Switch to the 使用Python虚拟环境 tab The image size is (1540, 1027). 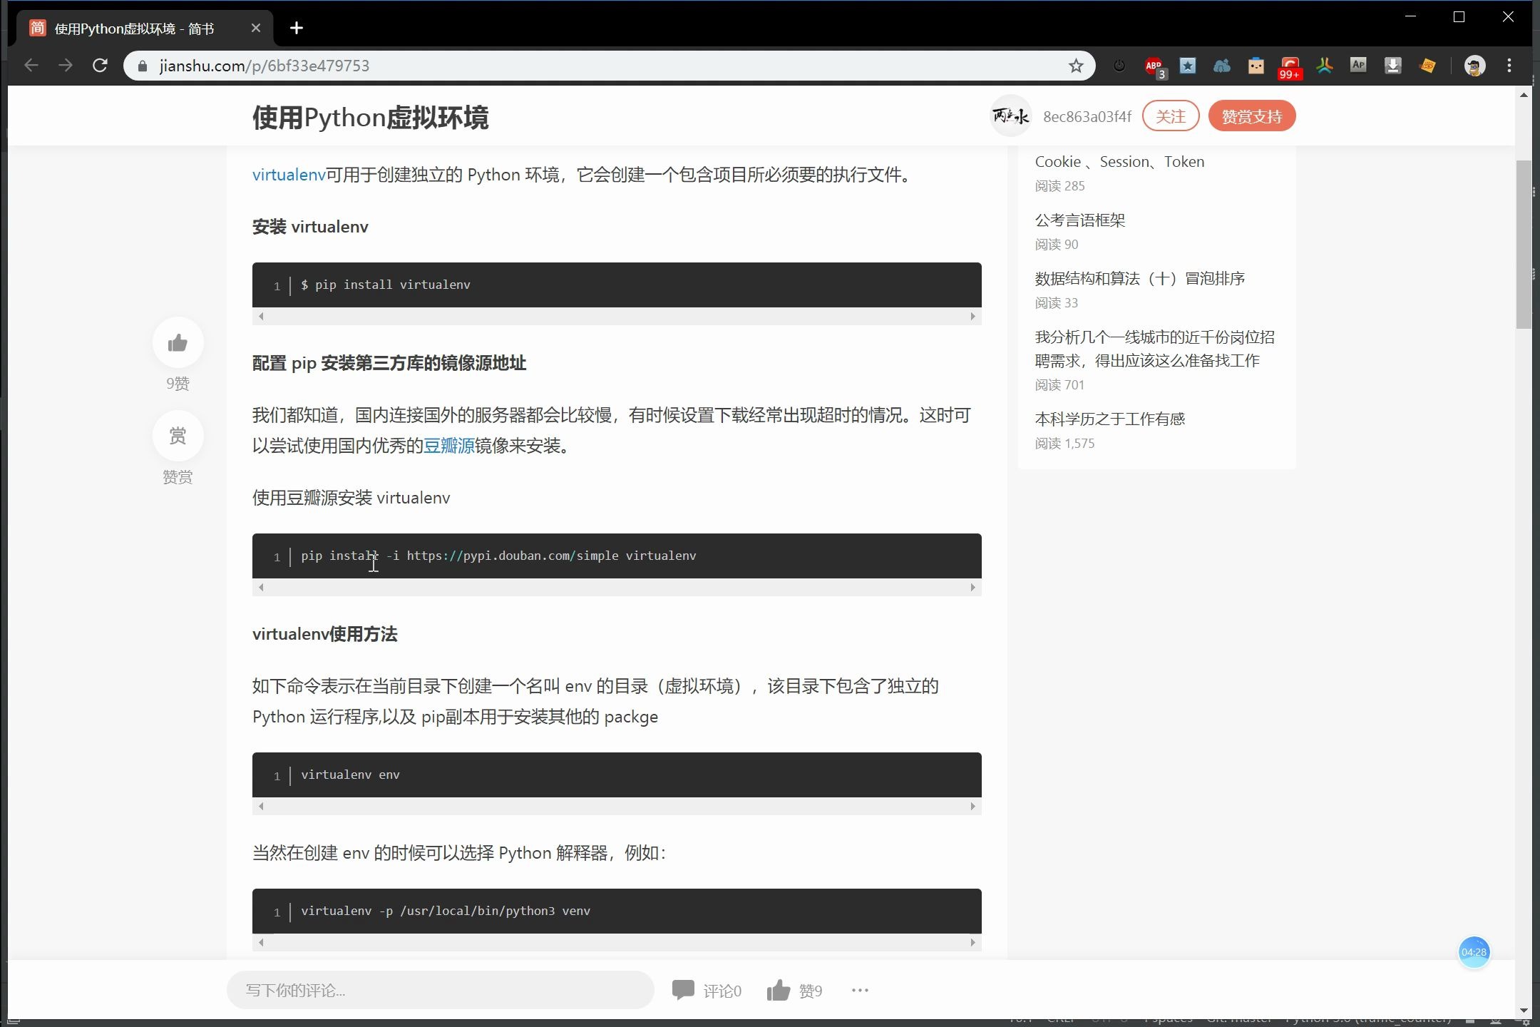[x=143, y=28]
